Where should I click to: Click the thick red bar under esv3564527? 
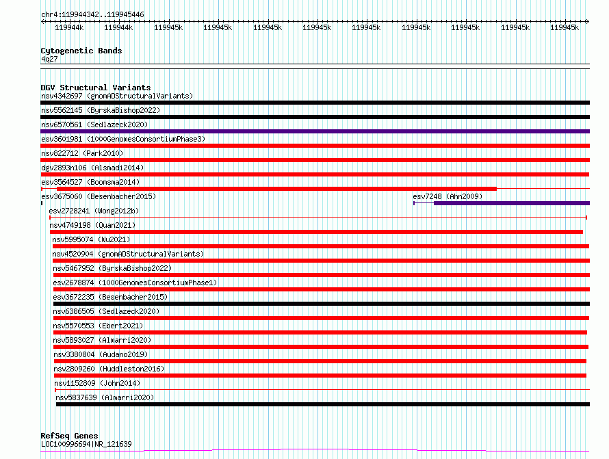click(x=276, y=189)
